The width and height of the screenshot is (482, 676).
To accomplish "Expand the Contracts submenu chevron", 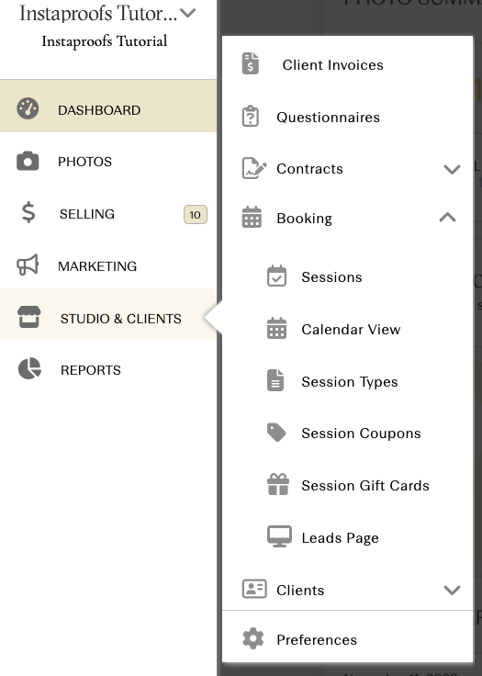I will 452,169.
